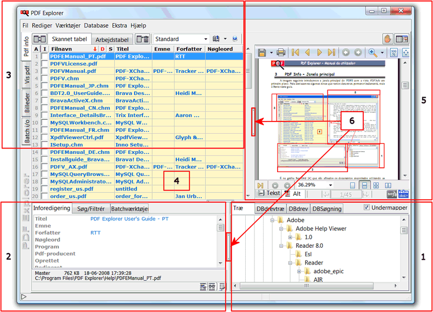Screen dimensions: 433x312
Task: Click the save icon in PDF viewer toolbar
Action: click(262, 52)
